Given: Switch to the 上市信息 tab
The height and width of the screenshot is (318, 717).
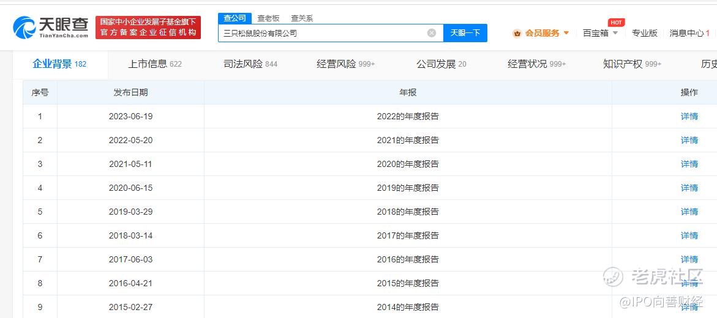Looking at the screenshot, I should pyautogui.click(x=154, y=64).
